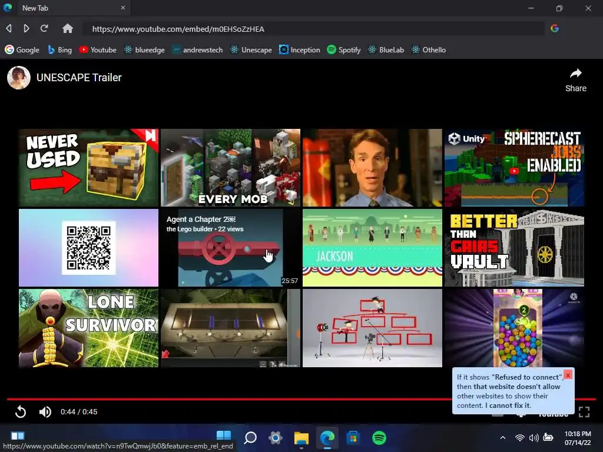Image resolution: width=603 pixels, height=452 pixels.
Task: Open Windows widgets from taskbar corner
Action: click(x=17, y=436)
